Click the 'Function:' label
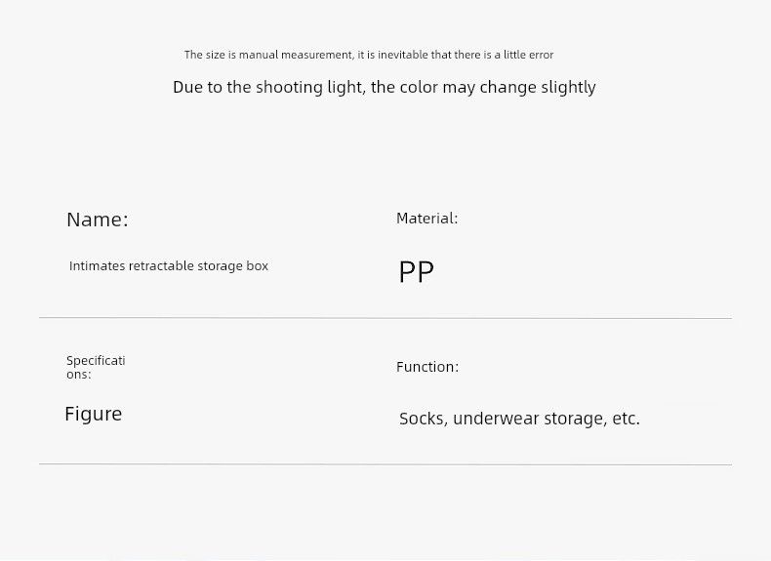771x561 pixels. point(427,367)
